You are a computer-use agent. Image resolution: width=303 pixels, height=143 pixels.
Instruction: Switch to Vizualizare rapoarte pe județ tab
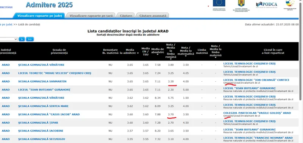coord(39,16)
